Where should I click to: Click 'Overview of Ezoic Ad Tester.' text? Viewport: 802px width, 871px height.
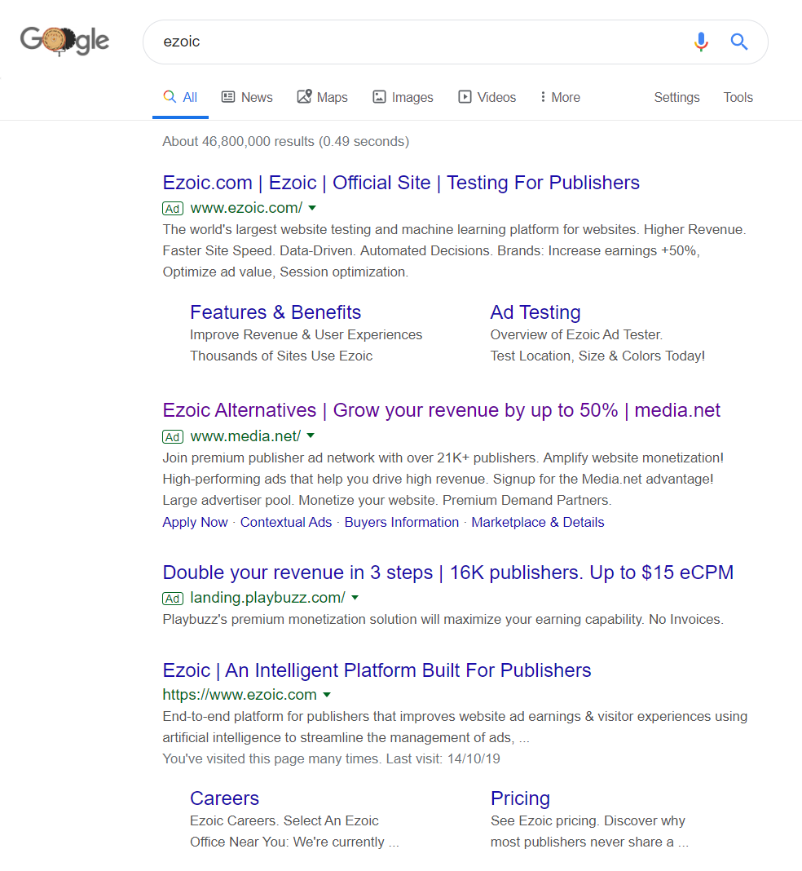click(x=577, y=335)
